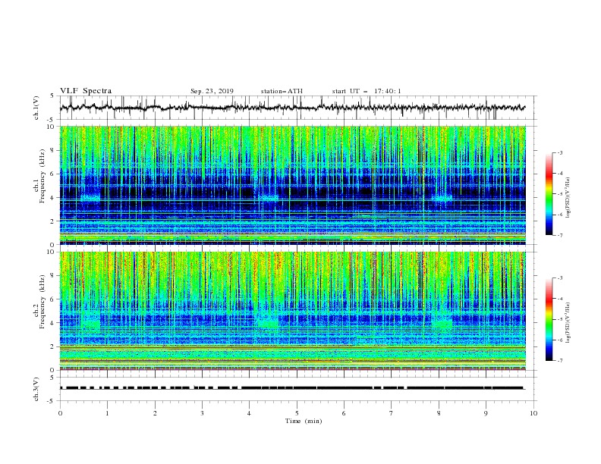Click the time axis tick label "6"
601x464 pixels.
[x=344, y=413]
